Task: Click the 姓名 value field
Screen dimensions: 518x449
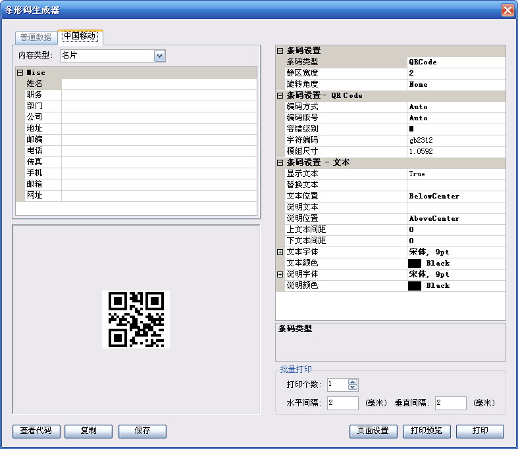Action: point(159,83)
